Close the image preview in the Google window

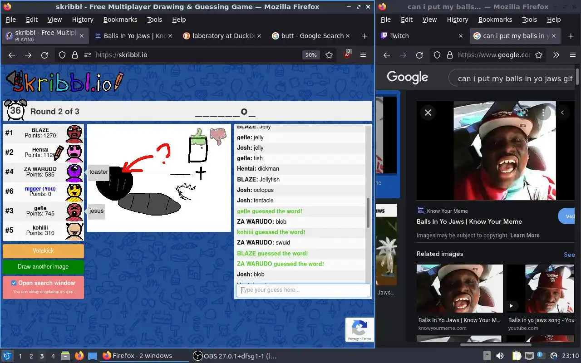click(428, 113)
